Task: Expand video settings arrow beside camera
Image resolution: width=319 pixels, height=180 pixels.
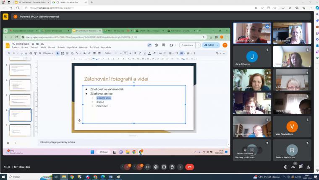Action: pyautogui.click(x=134, y=167)
